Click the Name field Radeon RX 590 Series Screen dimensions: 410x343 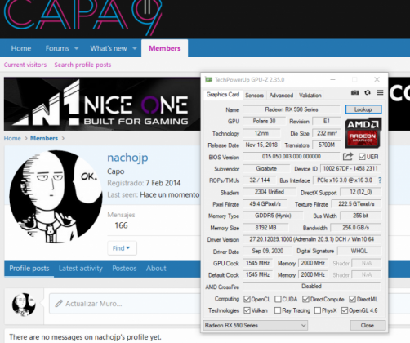[x=292, y=109]
